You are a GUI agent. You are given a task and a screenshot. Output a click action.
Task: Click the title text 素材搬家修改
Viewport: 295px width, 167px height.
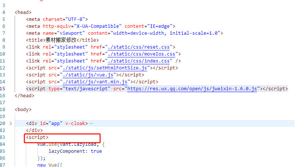(61, 40)
